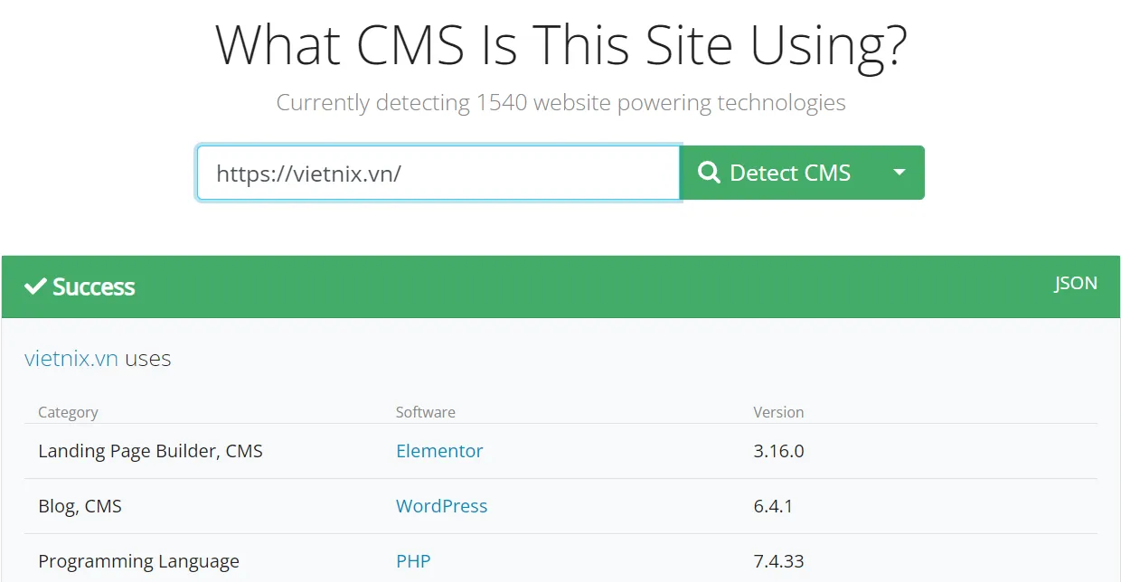Screen dimensions: 1121x582
Task: Click the WordPress version number 6.4.1
Action: [774, 506]
